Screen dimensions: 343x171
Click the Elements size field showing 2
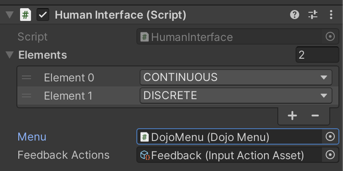click(317, 55)
